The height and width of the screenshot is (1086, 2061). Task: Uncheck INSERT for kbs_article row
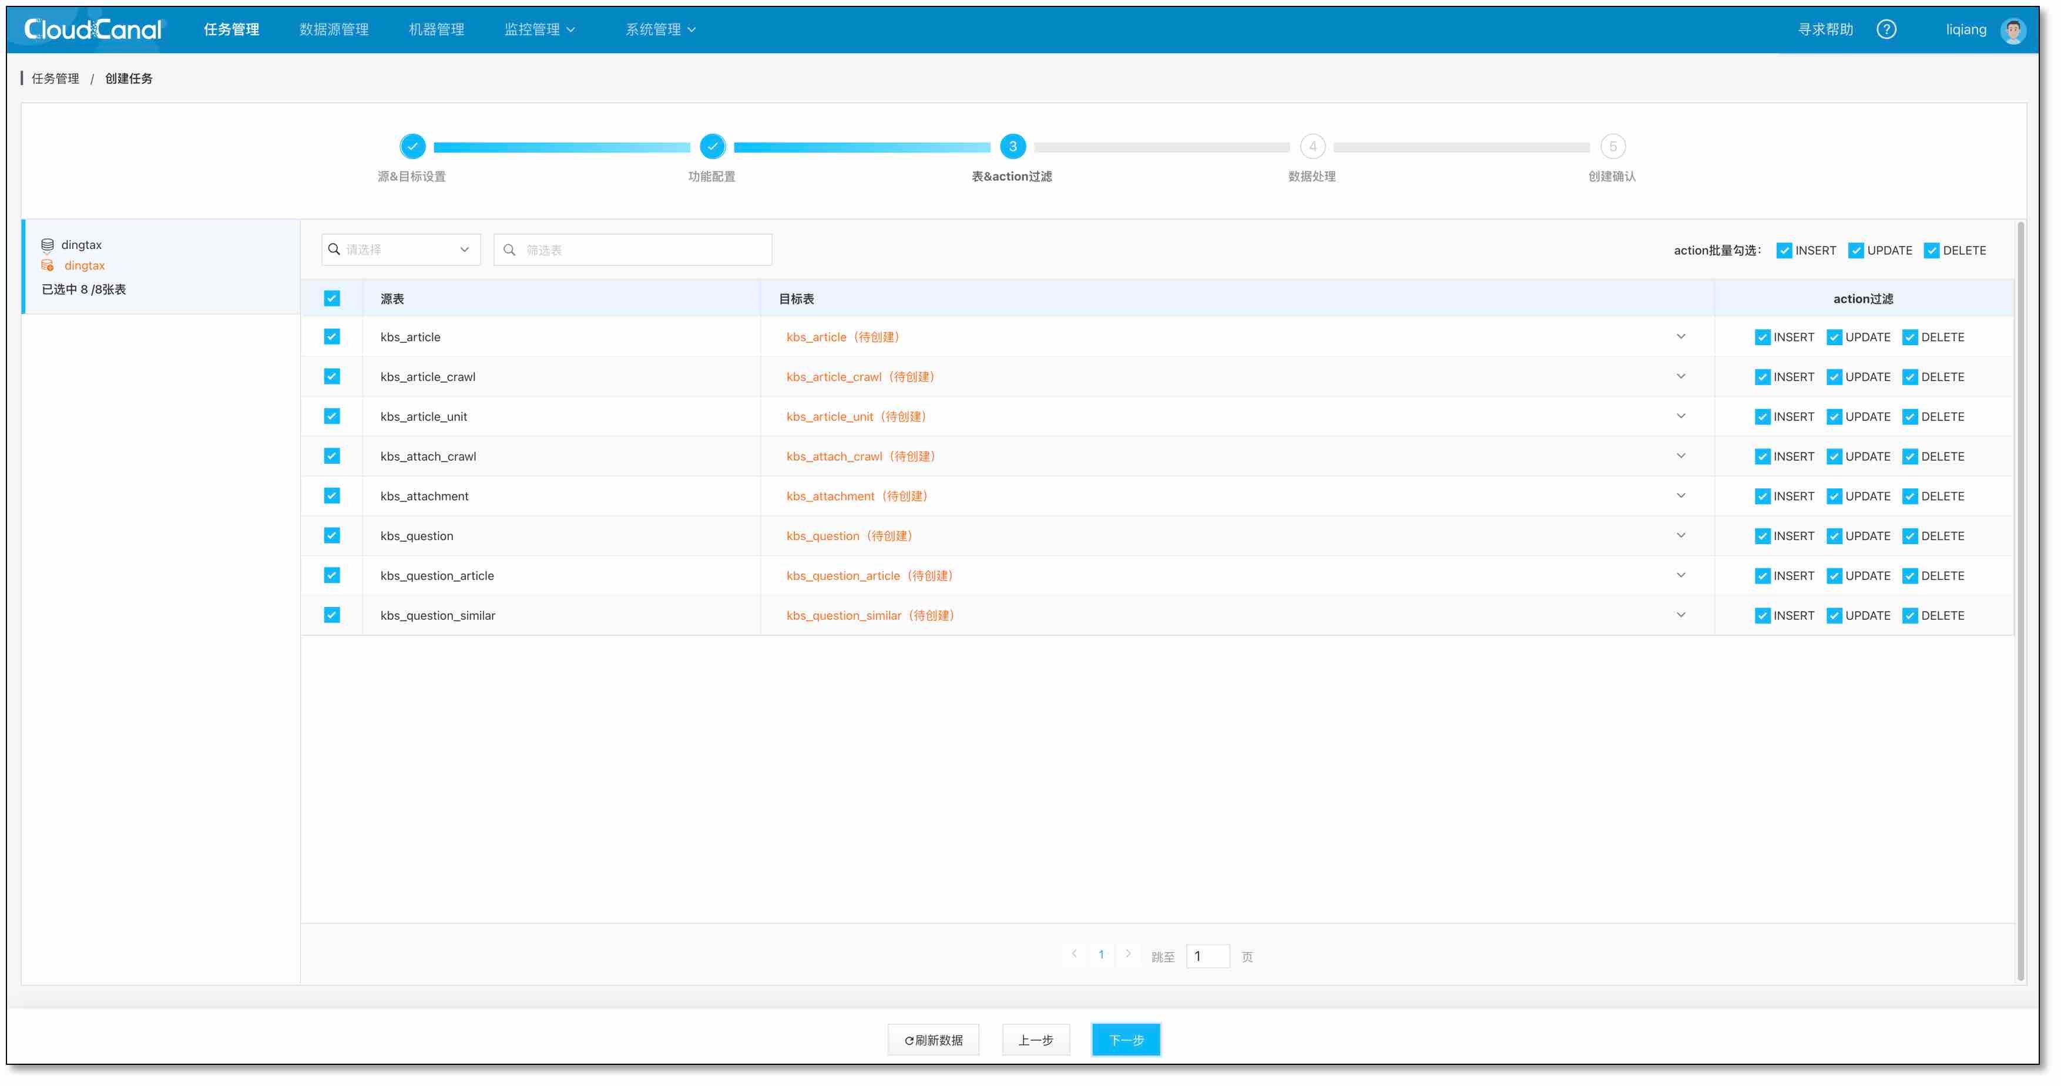(x=1762, y=338)
